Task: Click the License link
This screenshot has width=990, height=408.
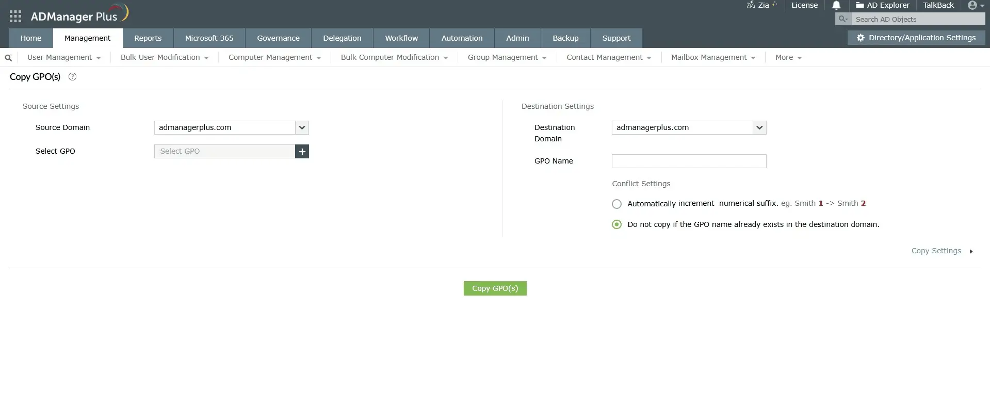Action: tap(804, 5)
